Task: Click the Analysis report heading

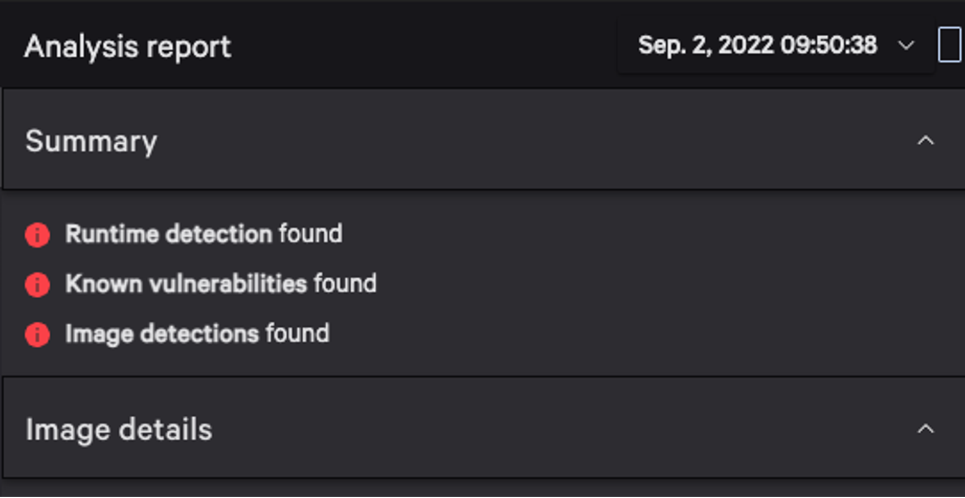Action: click(x=128, y=47)
